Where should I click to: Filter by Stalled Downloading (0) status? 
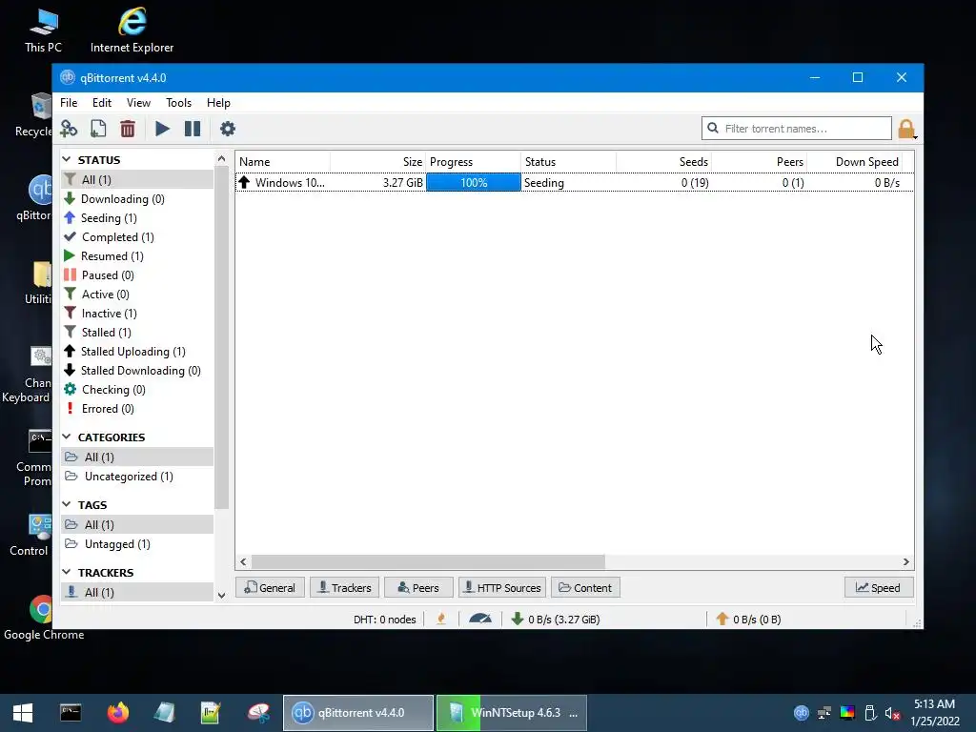click(x=137, y=371)
